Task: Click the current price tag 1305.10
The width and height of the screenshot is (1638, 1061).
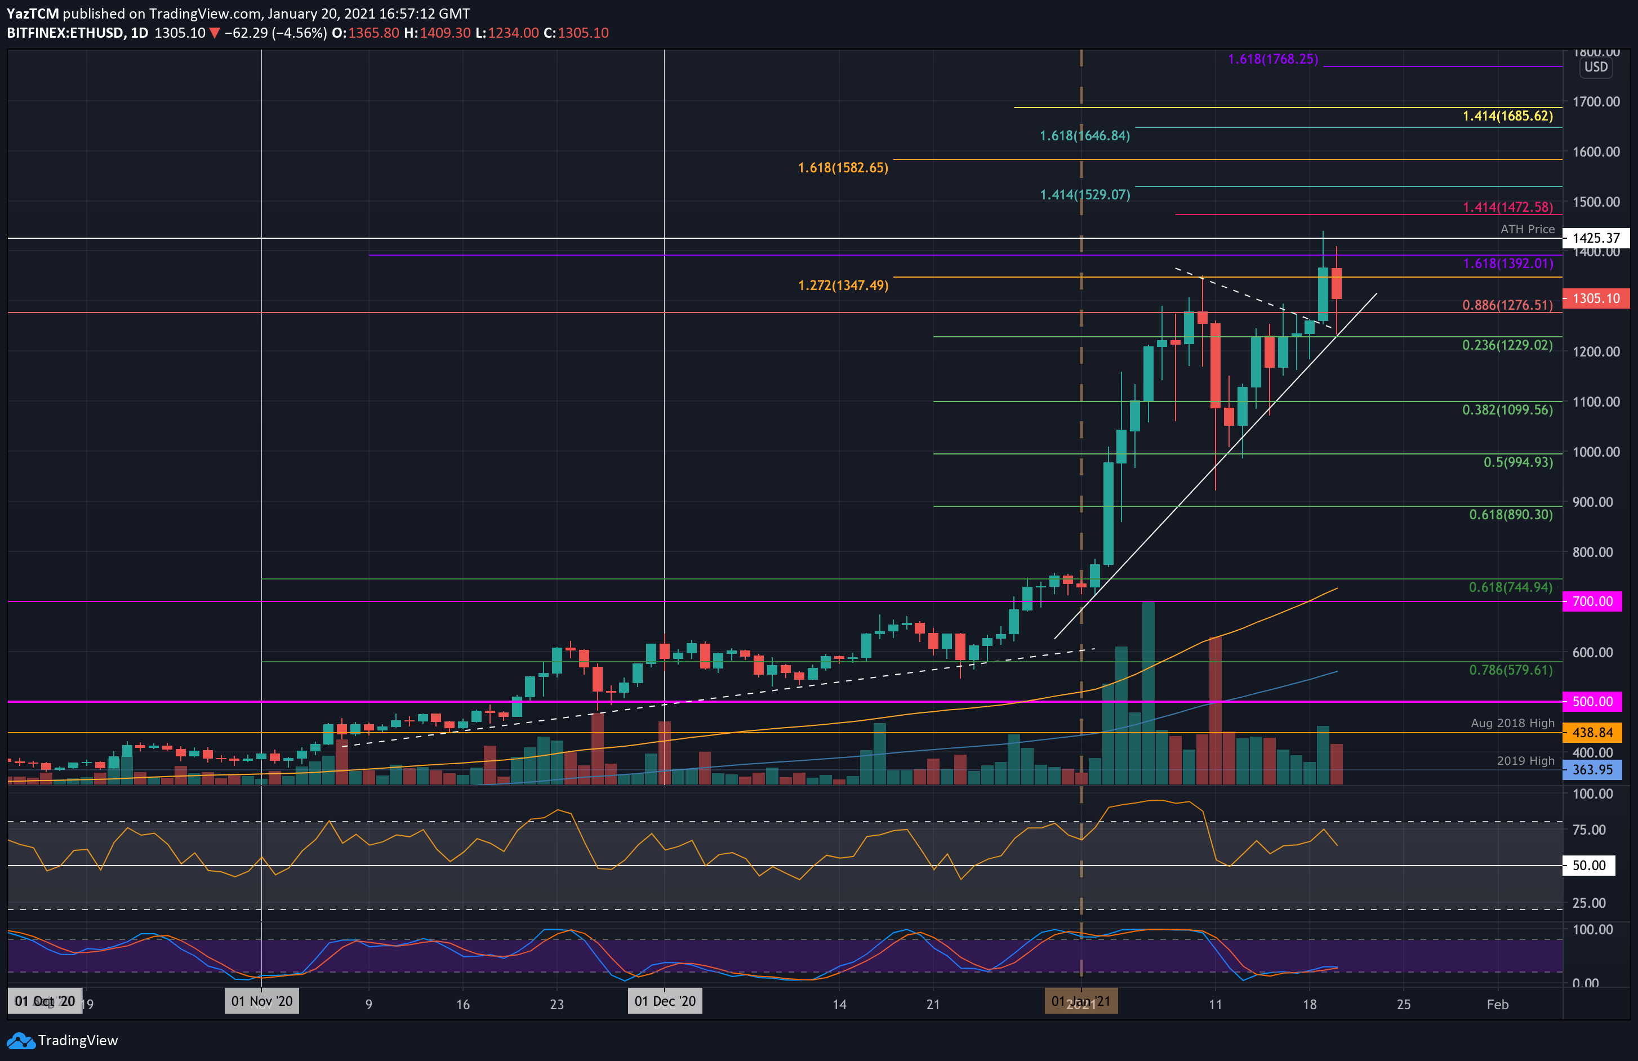Action: [x=1596, y=298]
